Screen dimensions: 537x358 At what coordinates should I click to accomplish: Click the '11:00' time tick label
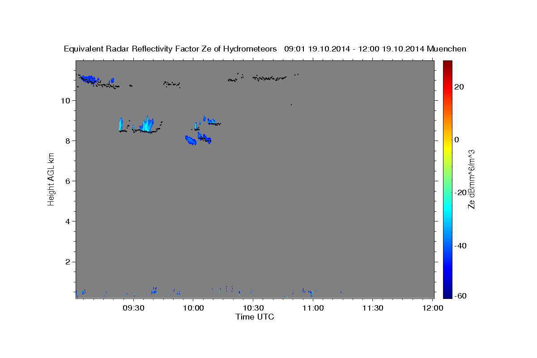pyautogui.click(x=313, y=308)
